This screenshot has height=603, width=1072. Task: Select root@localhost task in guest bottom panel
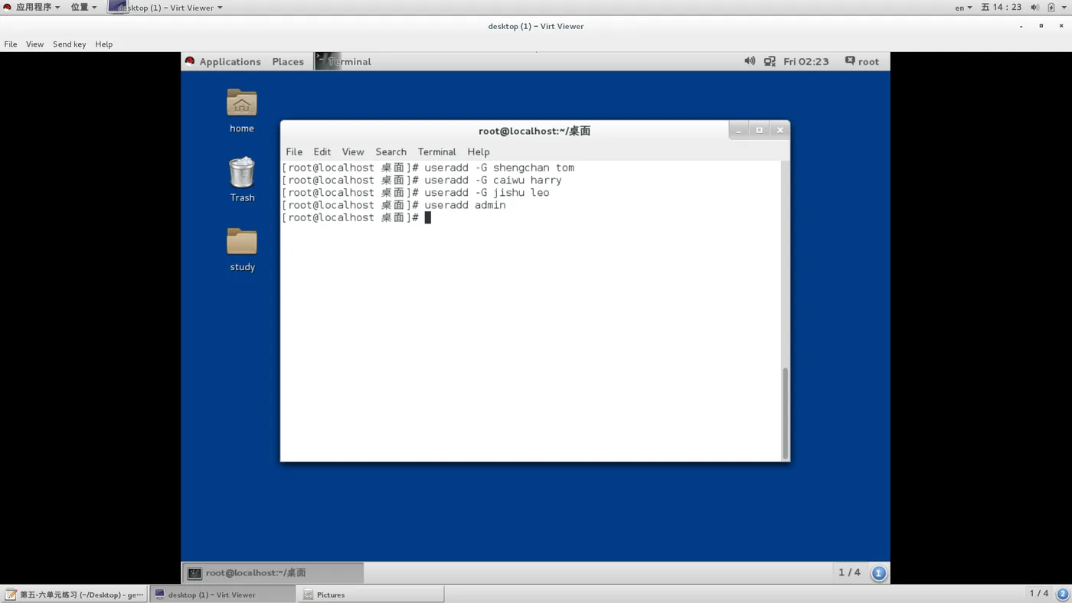pos(273,572)
